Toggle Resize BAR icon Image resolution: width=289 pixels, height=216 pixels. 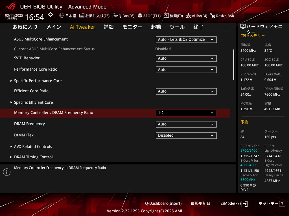pyautogui.click(x=213, y=16)
